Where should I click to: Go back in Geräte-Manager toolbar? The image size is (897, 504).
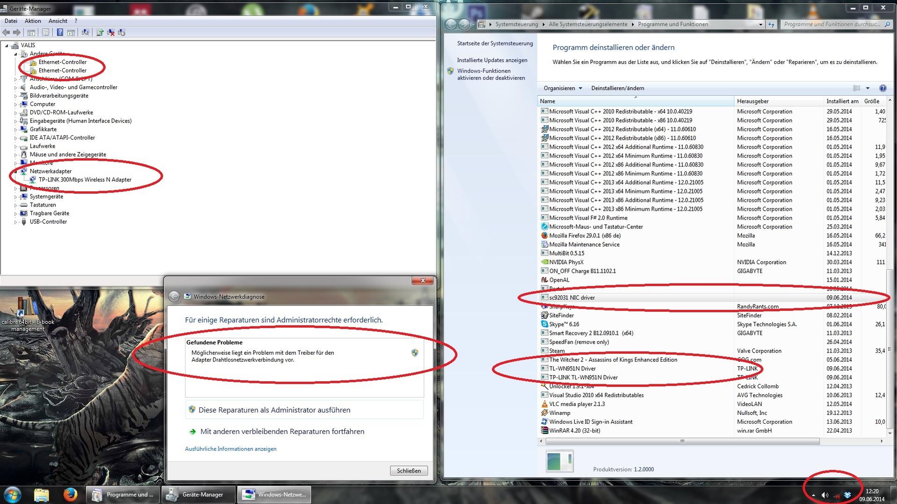[x=6, y=32]
